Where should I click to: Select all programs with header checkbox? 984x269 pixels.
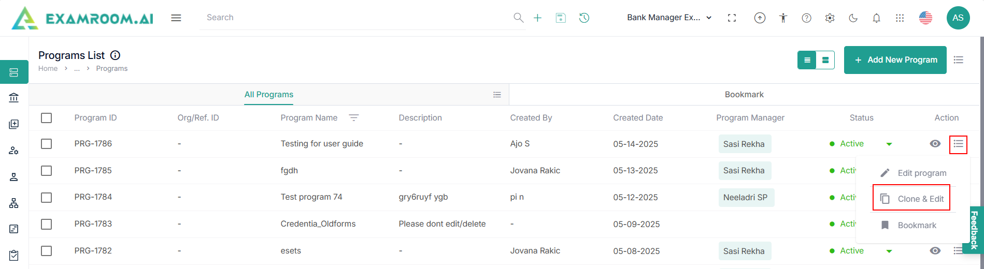pyautogui.click(x=47, y=118)
